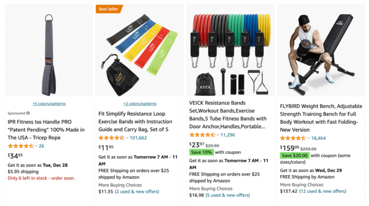
Task: Open FLYBIRD Weight Bench product title
Action: click(x=321, y=118)
